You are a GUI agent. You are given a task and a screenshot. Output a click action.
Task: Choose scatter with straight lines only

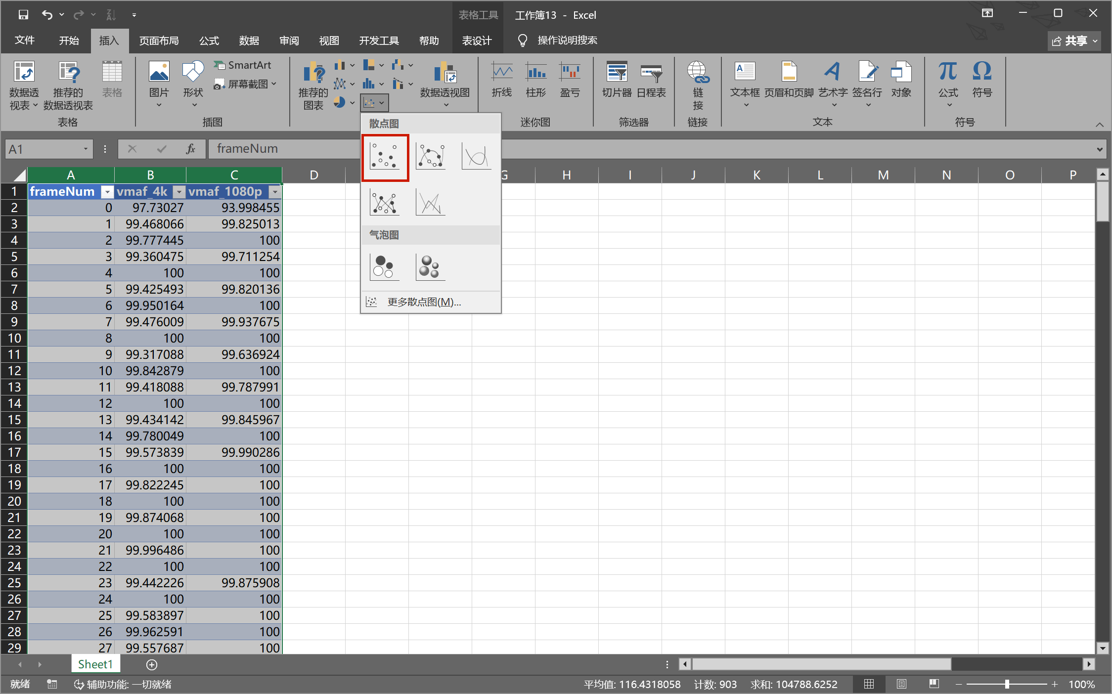tap(431, 203)
